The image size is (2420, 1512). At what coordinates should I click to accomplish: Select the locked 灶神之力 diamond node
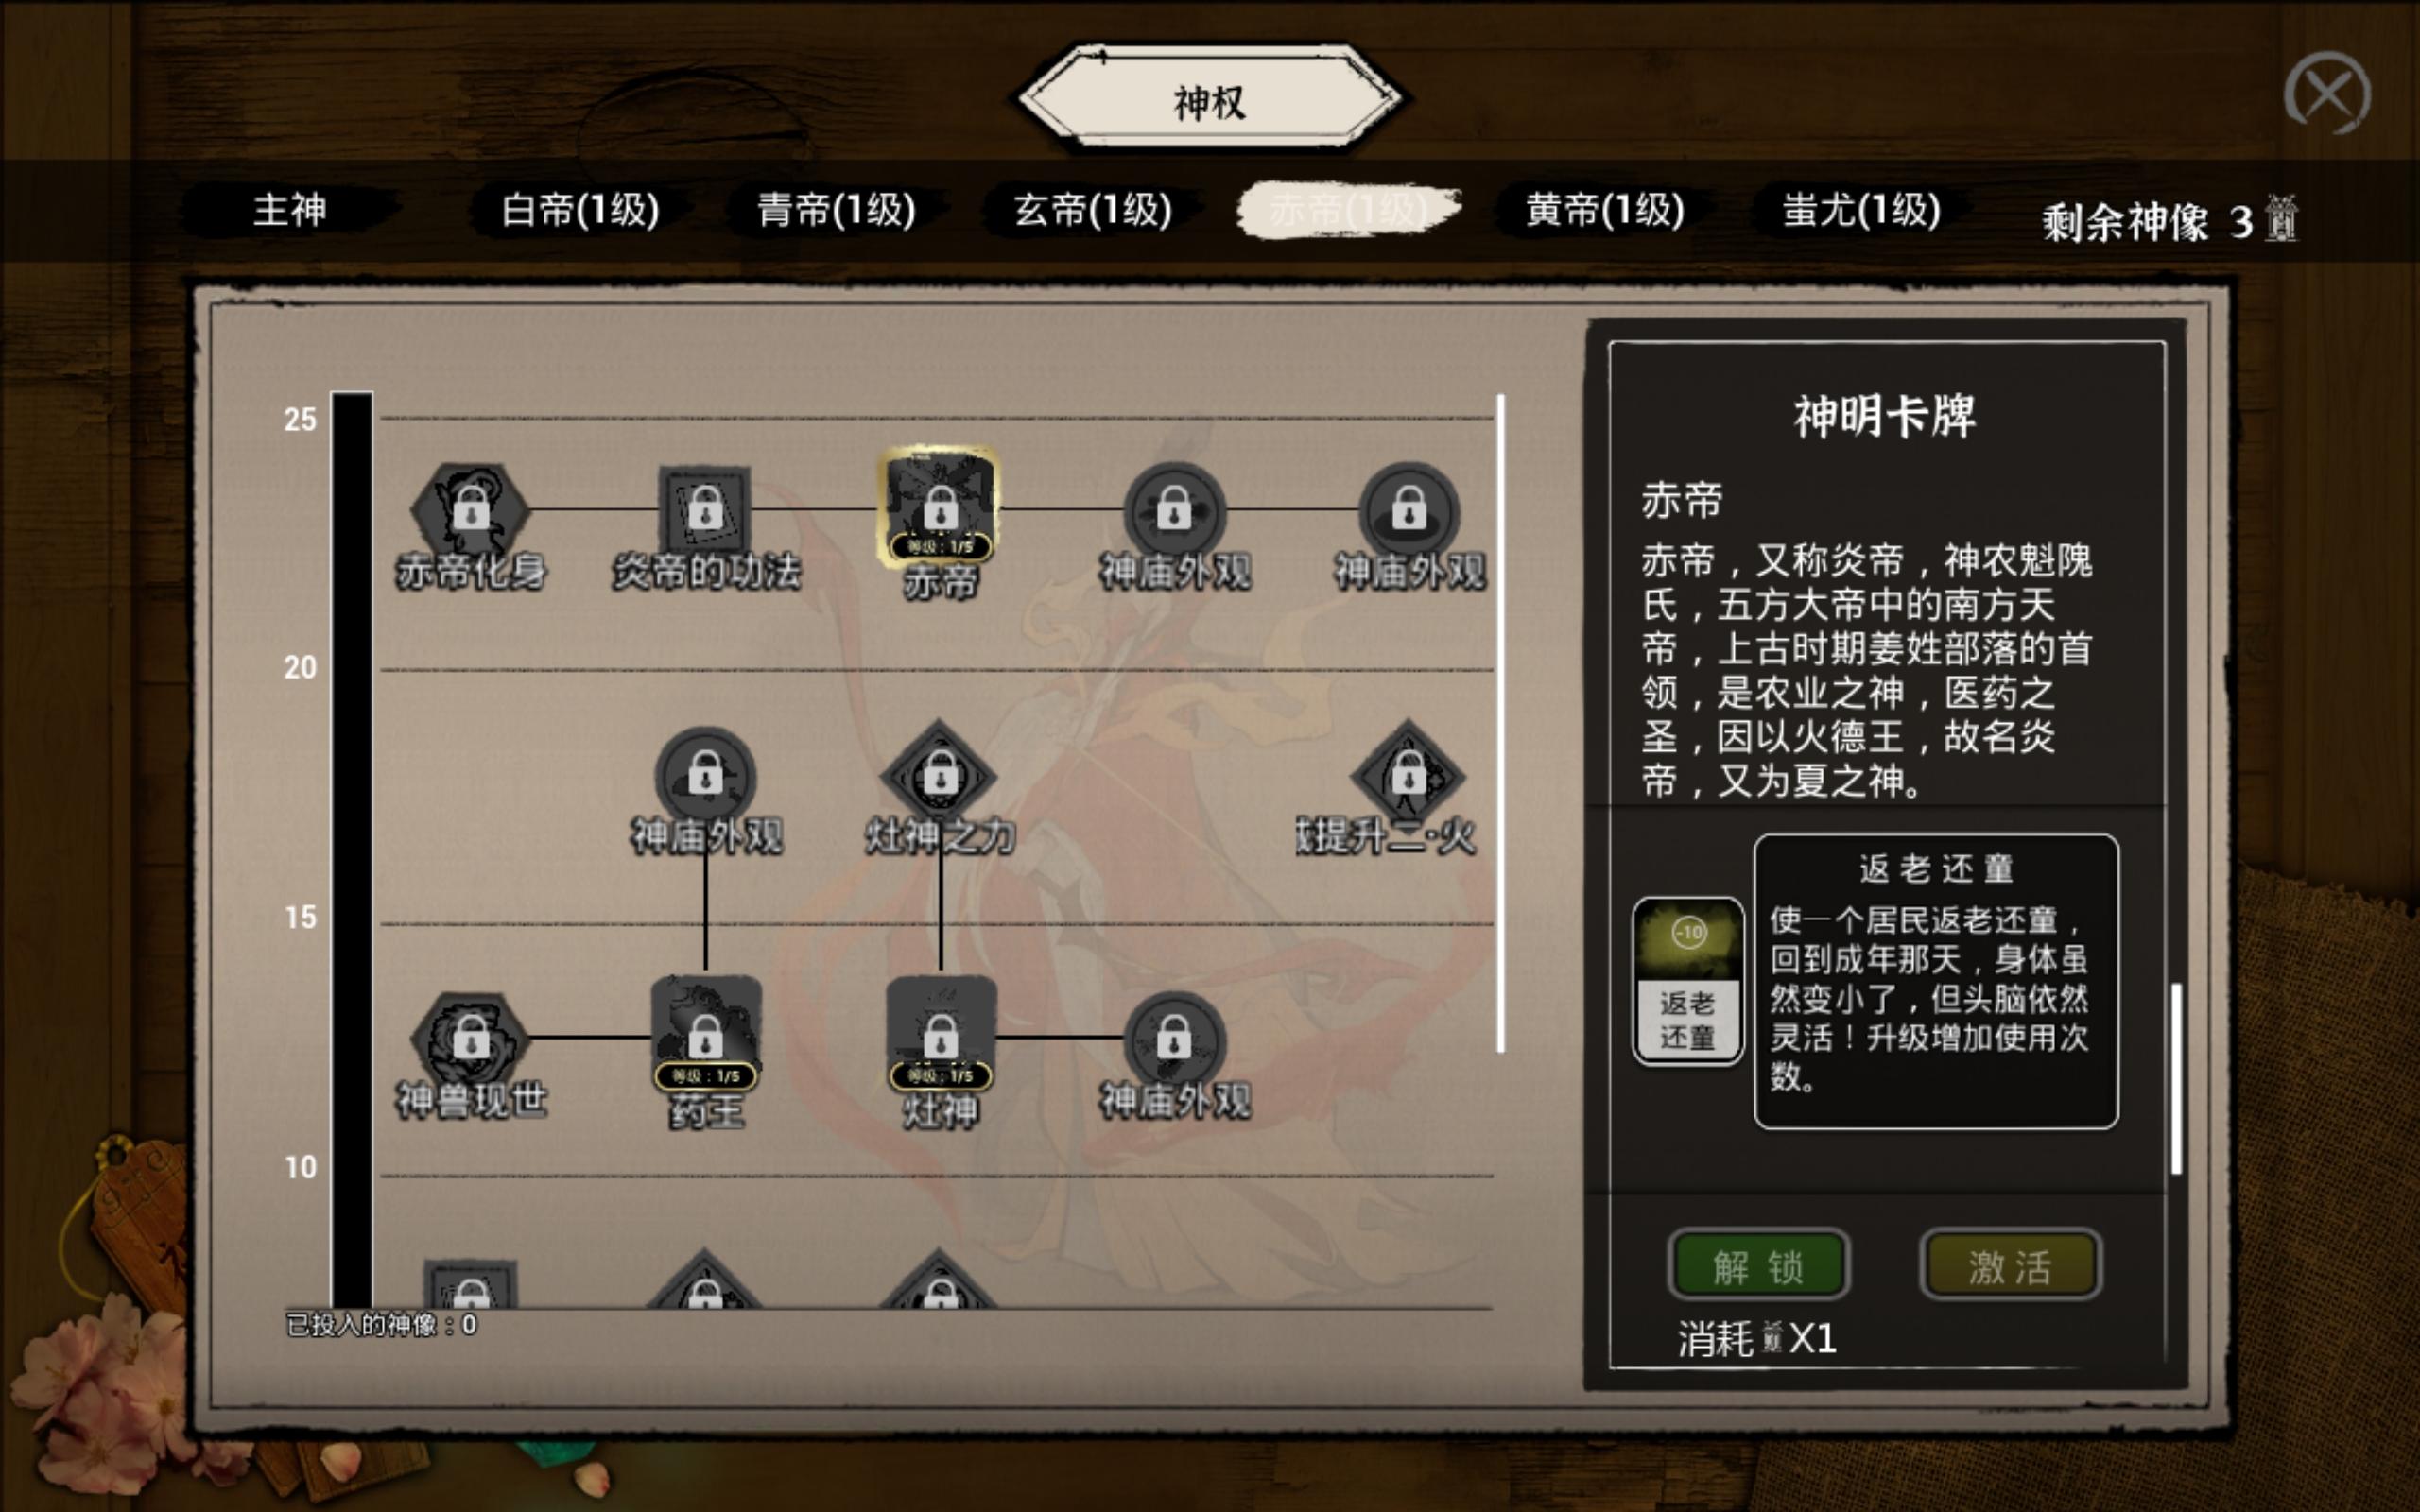click(939, 776)
